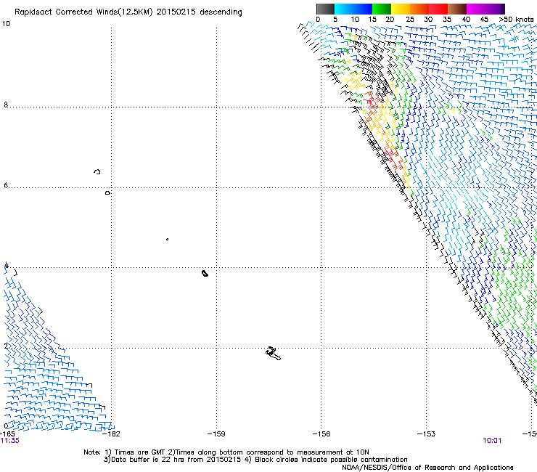Click the island outline near 2N -157
This screenshot has height=472, width=537.
pyautogui.click(x=273, y=354)
